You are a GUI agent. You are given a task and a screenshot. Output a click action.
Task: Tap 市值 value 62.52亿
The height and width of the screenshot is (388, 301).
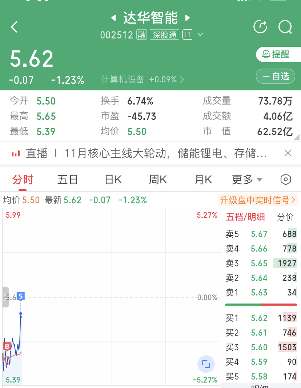pyautogui.click(x=275, y=132)
